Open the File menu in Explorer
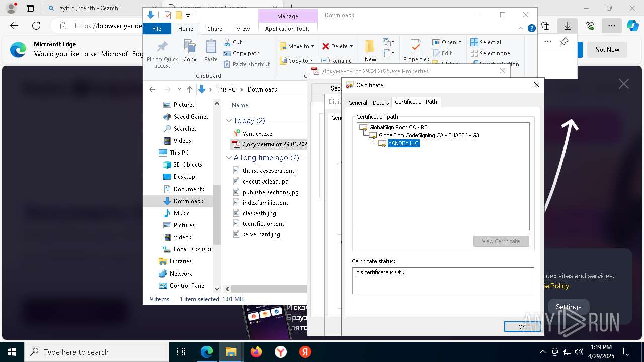The height and width of the screenshot is (362, 644). click(156, 29)
